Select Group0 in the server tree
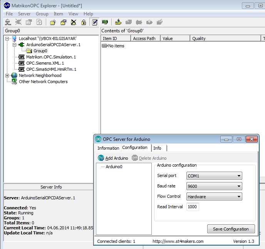Screen dimensions: 265x249 40,51
